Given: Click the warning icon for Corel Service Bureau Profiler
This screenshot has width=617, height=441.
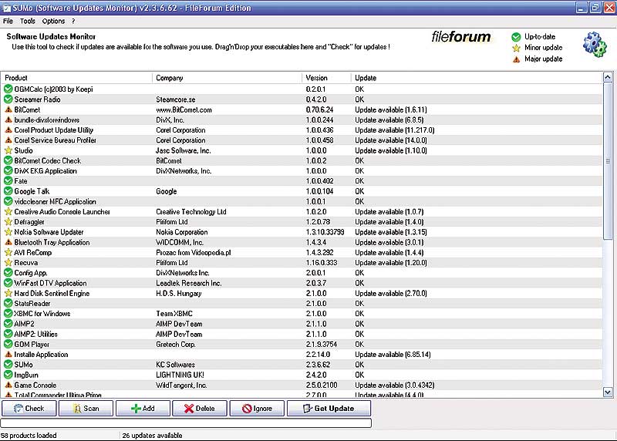Looking at the screenshot, I should (8, 140).
